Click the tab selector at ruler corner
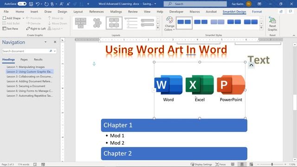The width and height of the screenshot is (297, 167). pyautogui.click(x=62, y=40)
